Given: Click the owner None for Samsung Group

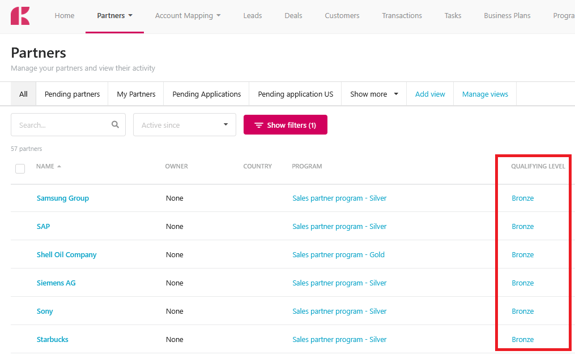Looking at the screenshot, I should click(174, 198).
